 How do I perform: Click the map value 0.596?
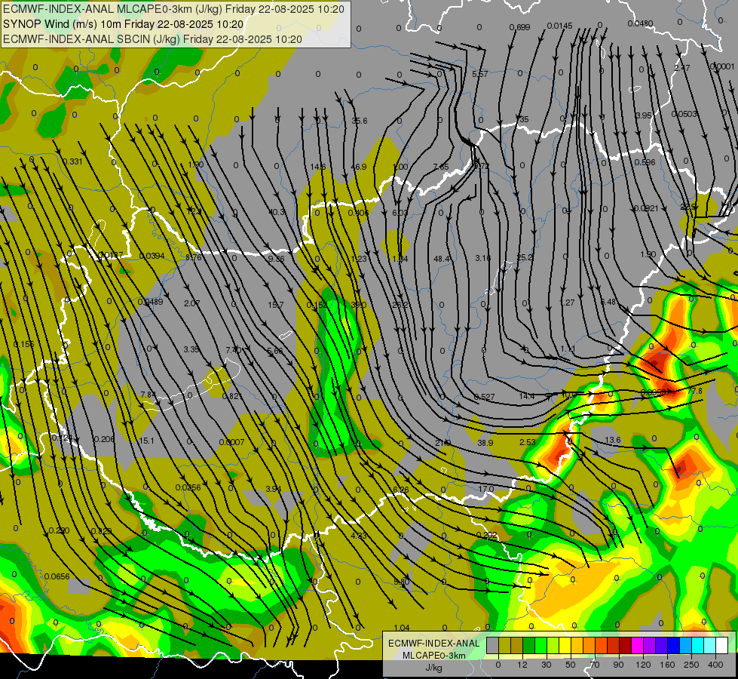point(645,162)
